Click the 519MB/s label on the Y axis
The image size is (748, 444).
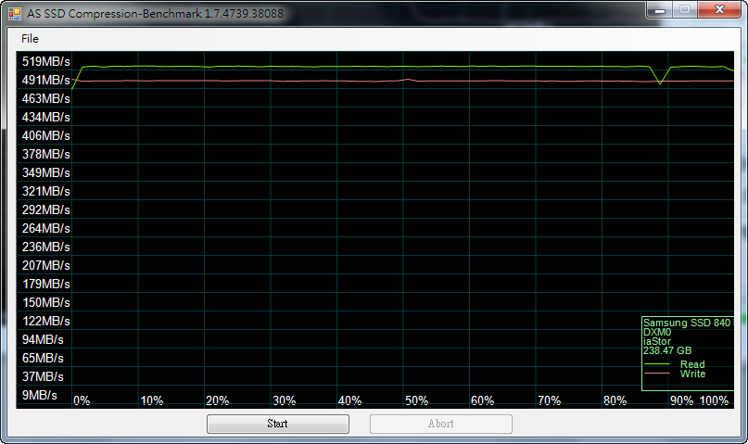tap(46, 61)
